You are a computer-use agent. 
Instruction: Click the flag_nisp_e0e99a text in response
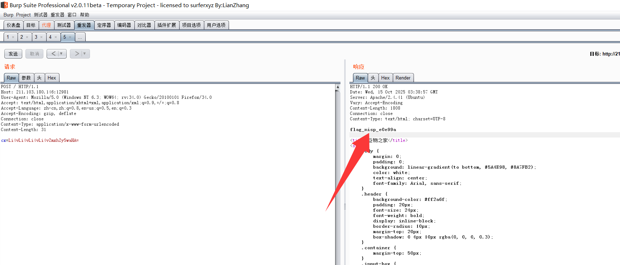pyautogui.click(x=373, y=130)
